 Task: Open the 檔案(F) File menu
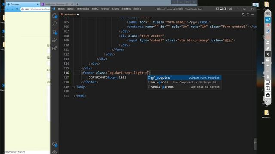(61, 9)
